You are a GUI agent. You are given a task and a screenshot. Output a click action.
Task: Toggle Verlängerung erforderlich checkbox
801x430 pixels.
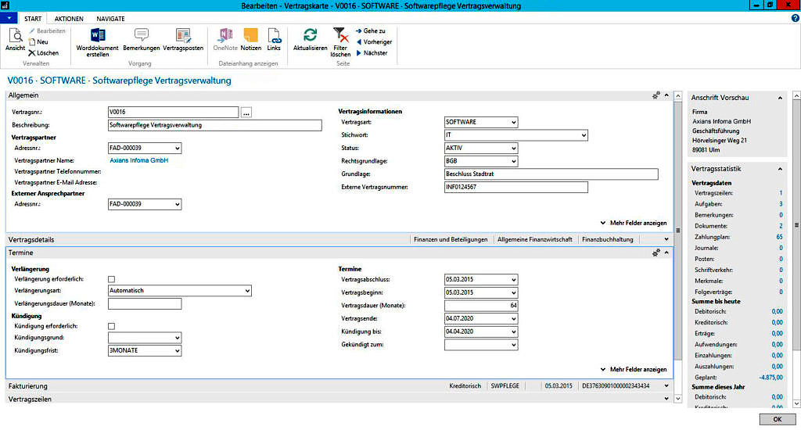coord(111,279)
